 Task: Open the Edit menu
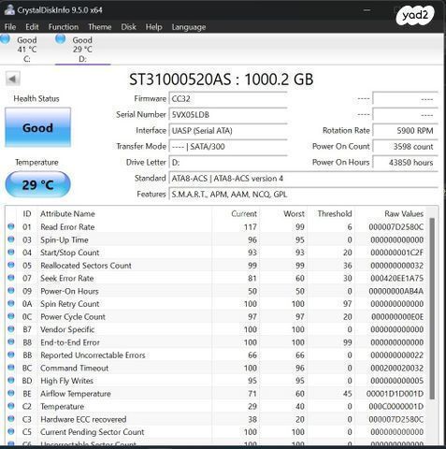(x=32, y=27)
